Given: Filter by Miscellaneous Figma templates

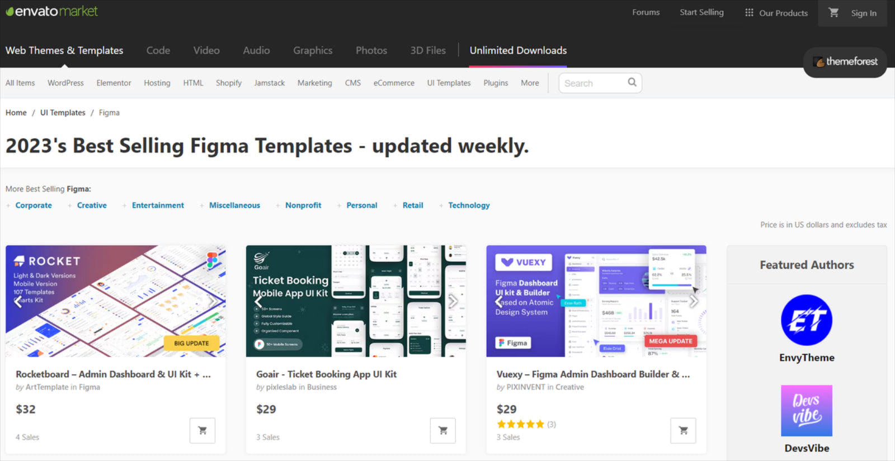Looking at the screenshot, I should pos(234,205).
